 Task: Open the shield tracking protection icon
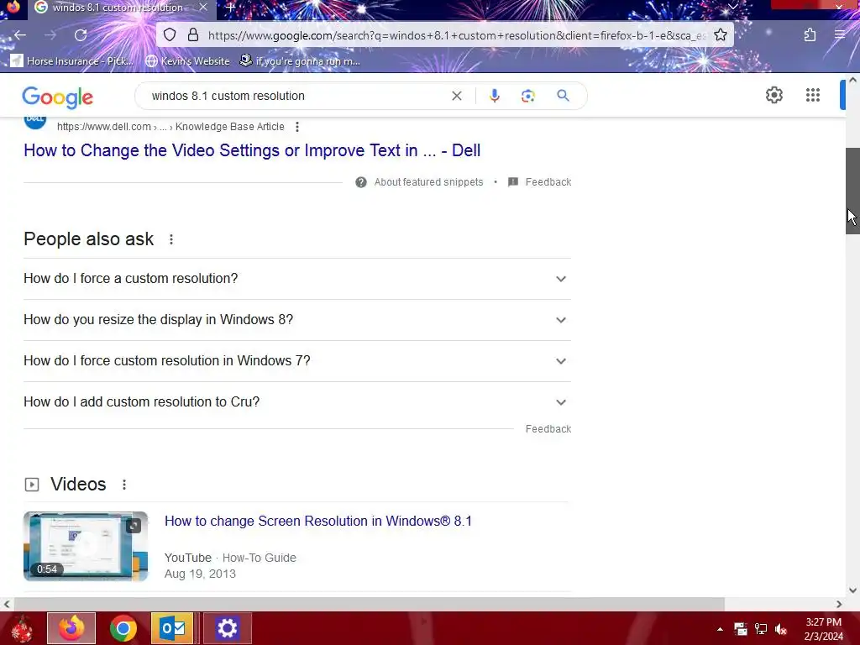tap(170, 35)
